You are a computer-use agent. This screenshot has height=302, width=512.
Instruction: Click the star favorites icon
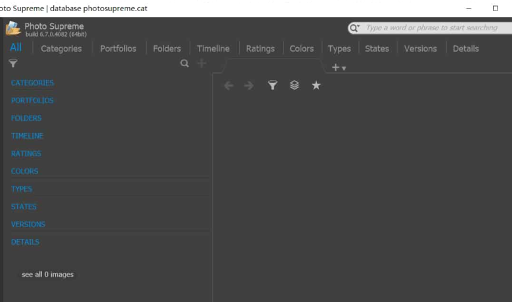[316, 85]
